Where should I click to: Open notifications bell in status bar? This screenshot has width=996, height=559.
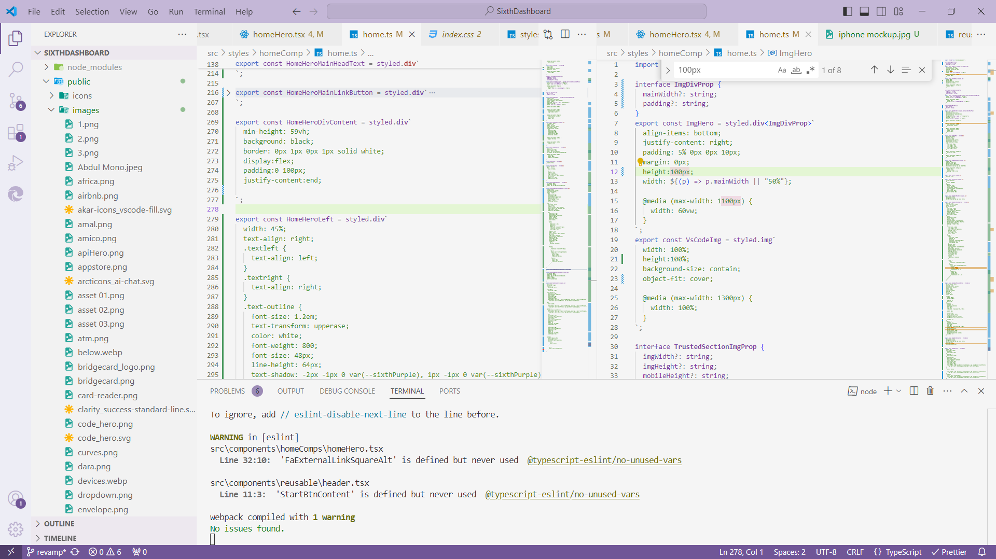981,552
